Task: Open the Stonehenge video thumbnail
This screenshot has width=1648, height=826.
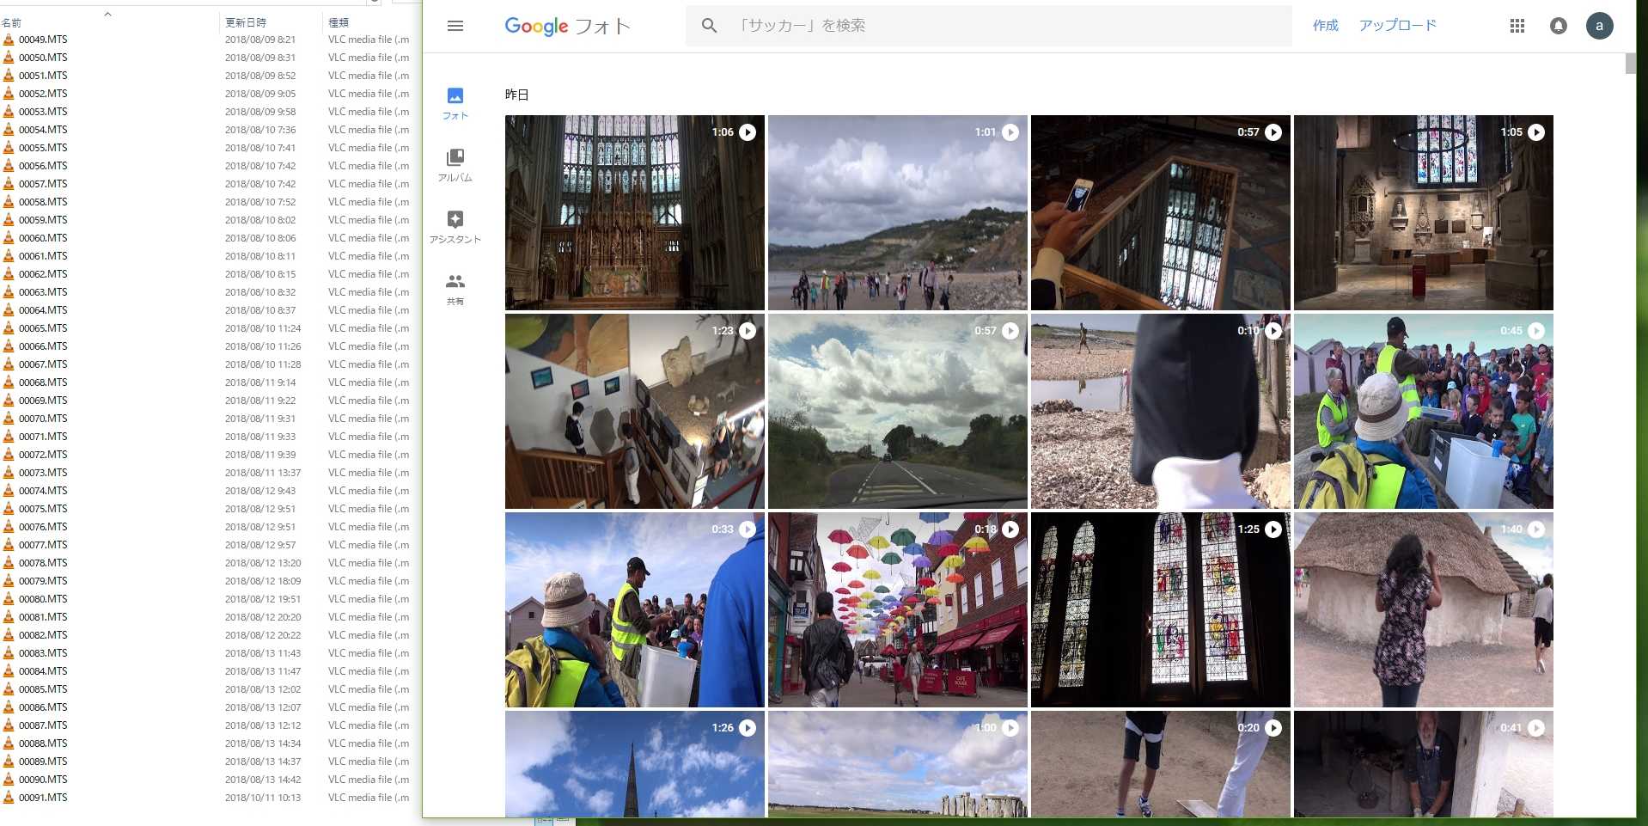Action: coord(897,764)
